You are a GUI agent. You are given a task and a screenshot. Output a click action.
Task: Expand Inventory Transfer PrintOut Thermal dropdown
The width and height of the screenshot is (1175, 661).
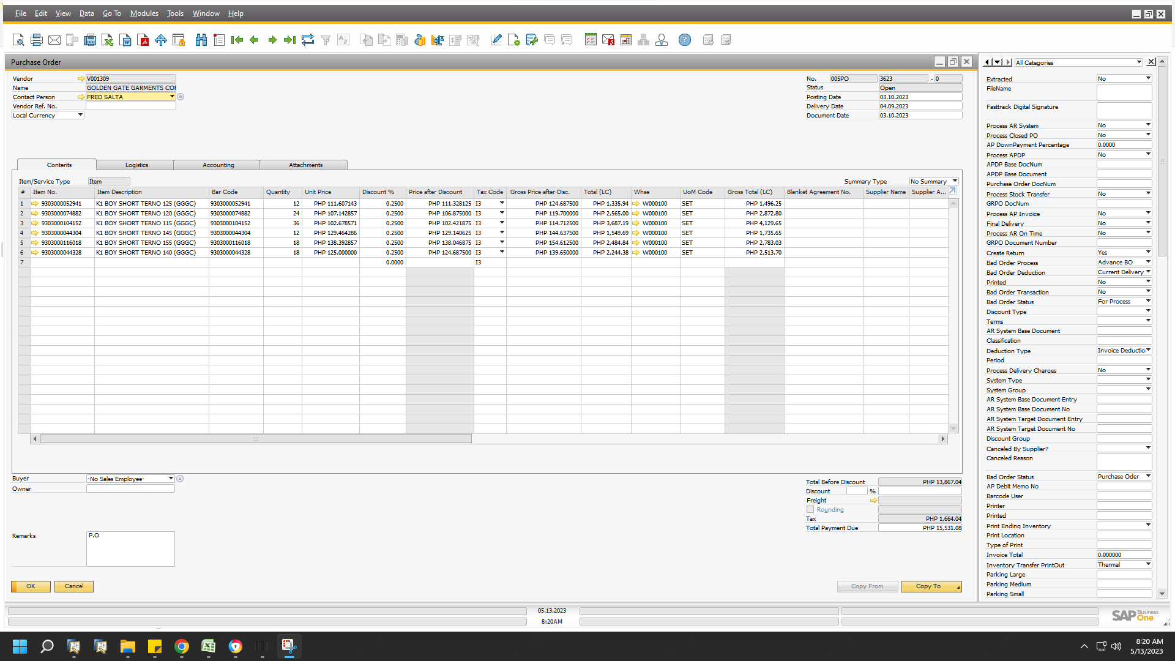[1148, 564]
